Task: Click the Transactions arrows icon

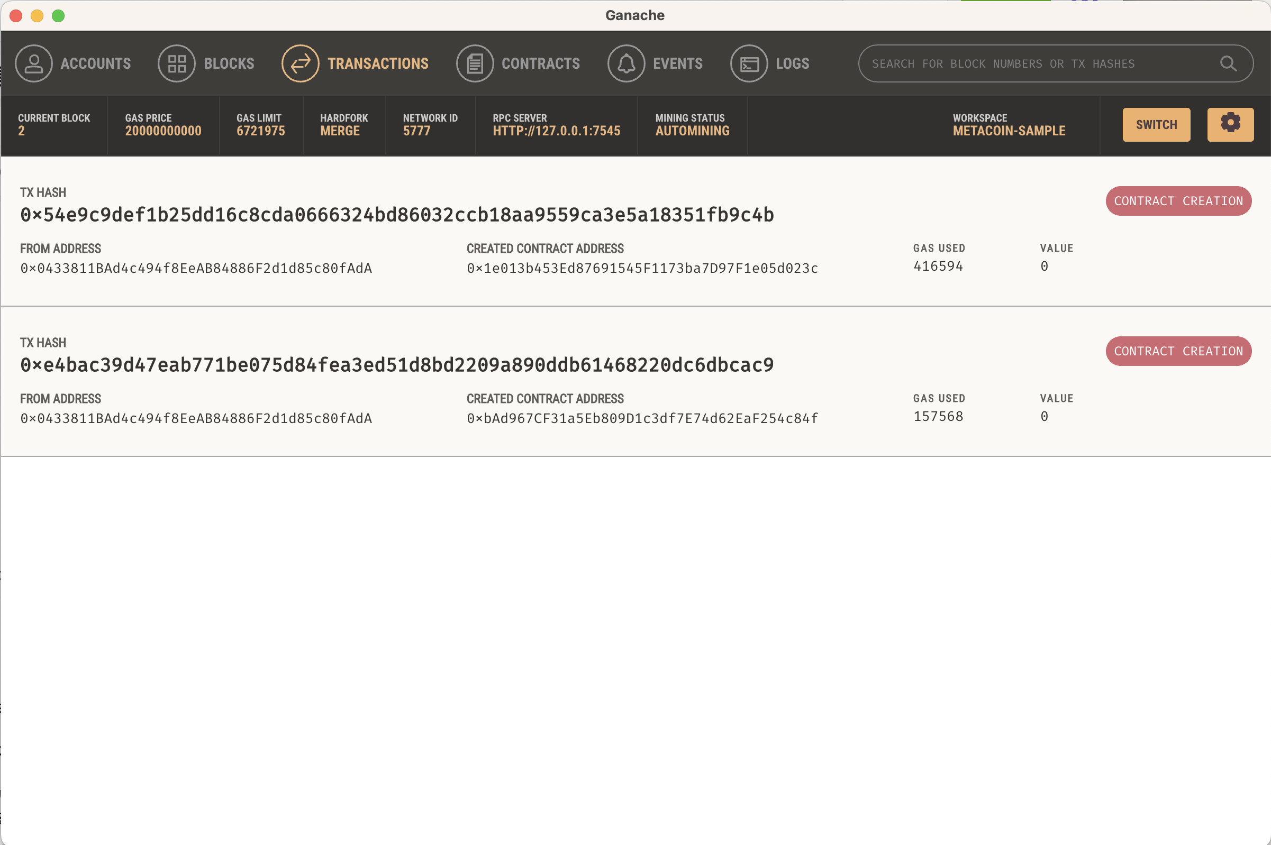Action: point(301,63)
